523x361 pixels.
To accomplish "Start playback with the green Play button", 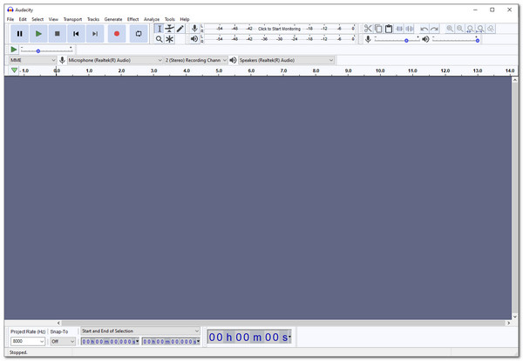I will (38, 34).
